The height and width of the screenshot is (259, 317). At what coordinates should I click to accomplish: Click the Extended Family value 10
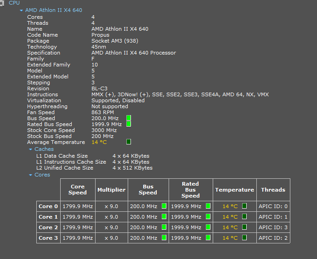coord(95,65)
